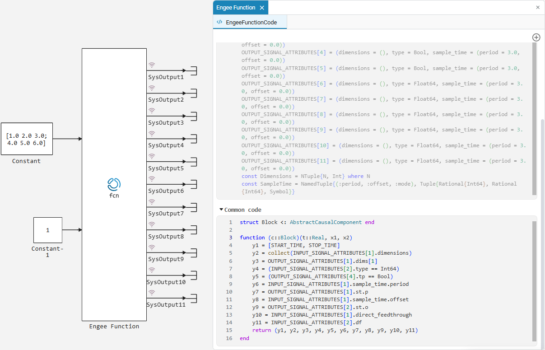Click the SysOutput6 signal label
Screen dimensions: 545x350
[x=166, y=191]
